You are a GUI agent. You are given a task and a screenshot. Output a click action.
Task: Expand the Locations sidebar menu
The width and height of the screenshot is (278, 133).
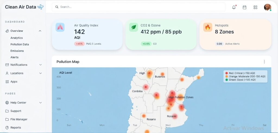40,73
